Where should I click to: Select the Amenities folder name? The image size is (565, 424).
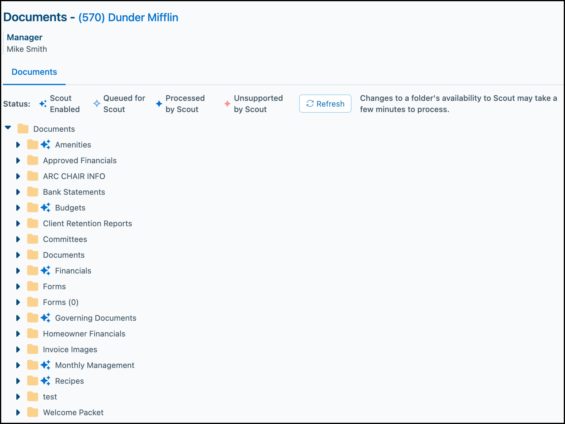(x=73, y=145)
